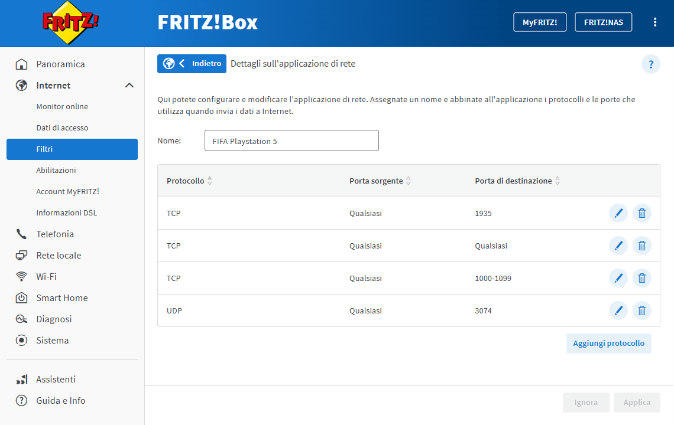674x425 pixels.
Task: Click the 1000-1099 destination port cell
Action: [x=493, y=278]
